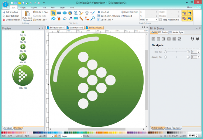
Task: Click Cut Selection
Action: (10, 12)
